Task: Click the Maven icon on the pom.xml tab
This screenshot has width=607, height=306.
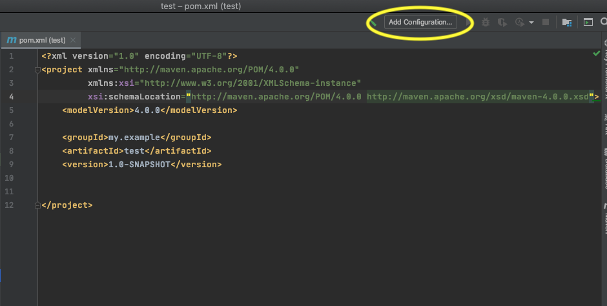Action: [12, 40]
